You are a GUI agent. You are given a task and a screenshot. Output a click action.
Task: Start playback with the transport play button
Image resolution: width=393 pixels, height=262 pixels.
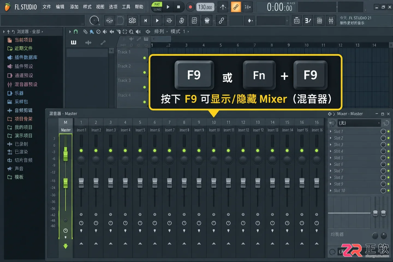[168, 7]
